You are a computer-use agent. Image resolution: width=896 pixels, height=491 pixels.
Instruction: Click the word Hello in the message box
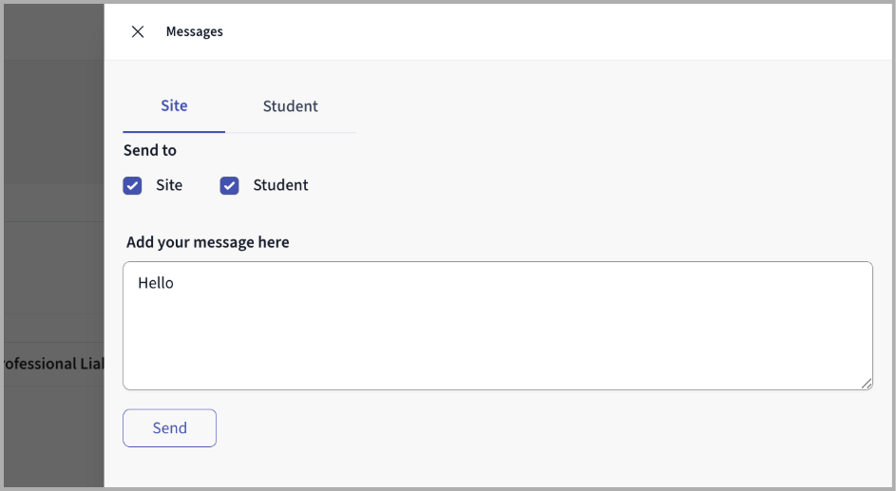point(156,283)
